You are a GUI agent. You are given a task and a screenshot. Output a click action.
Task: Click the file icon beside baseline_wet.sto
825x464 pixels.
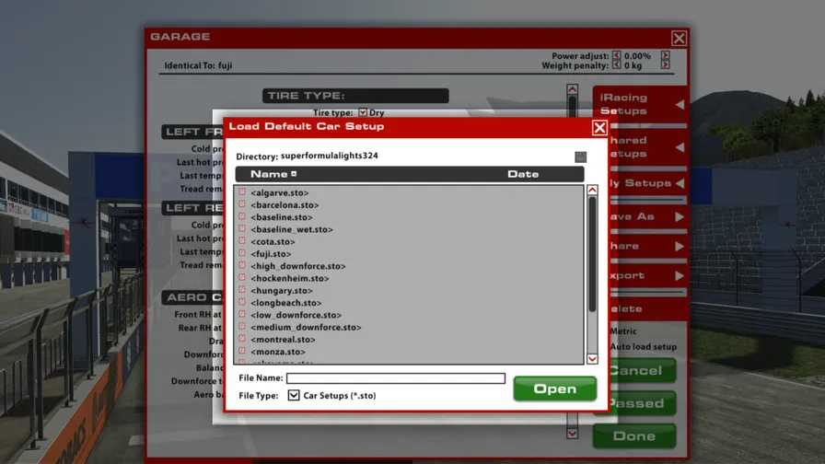pos(242,229)
